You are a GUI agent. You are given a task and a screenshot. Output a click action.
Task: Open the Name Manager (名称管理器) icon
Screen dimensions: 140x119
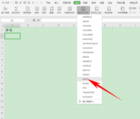[122, 9]
